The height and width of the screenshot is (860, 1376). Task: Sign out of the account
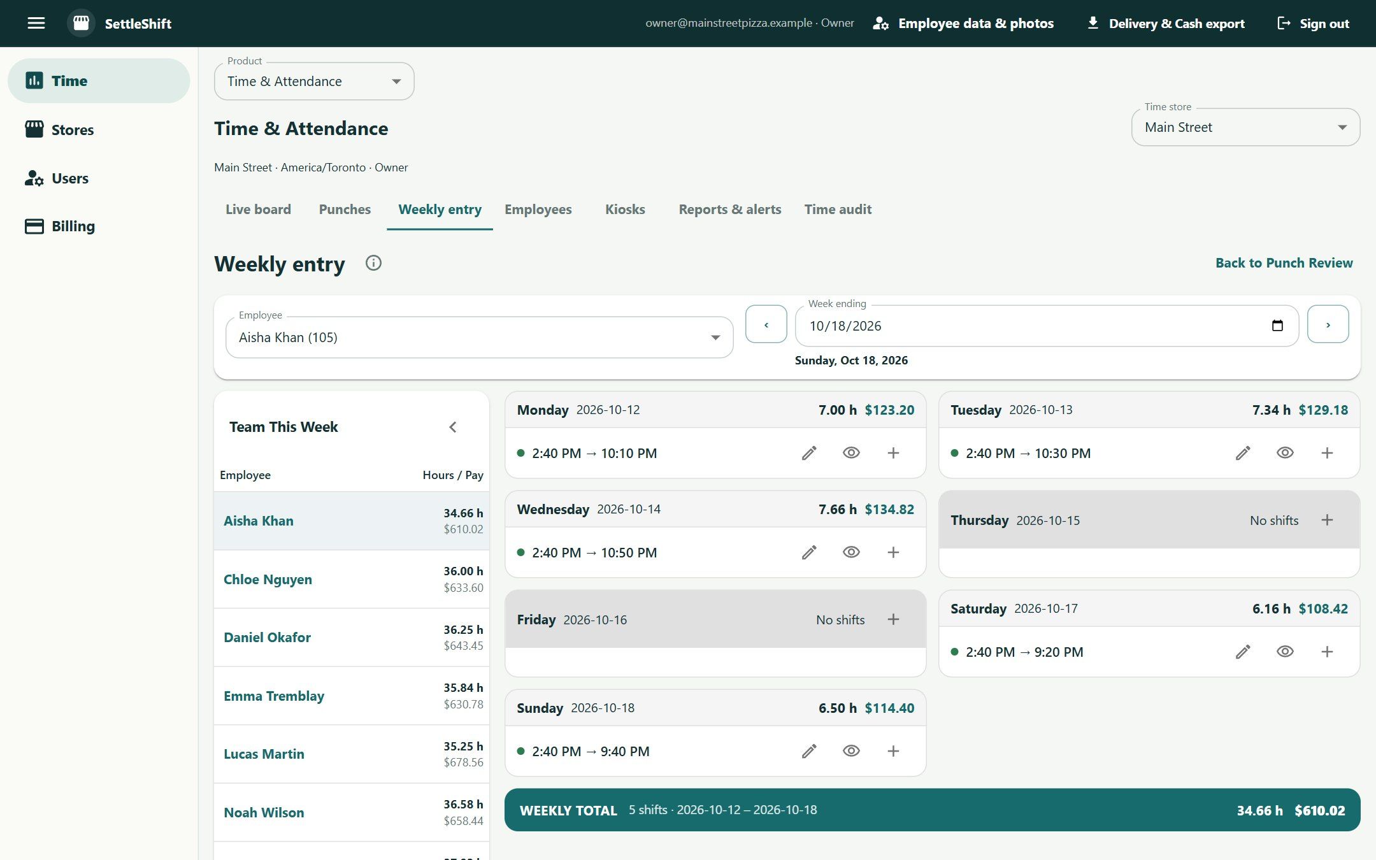1313,24
